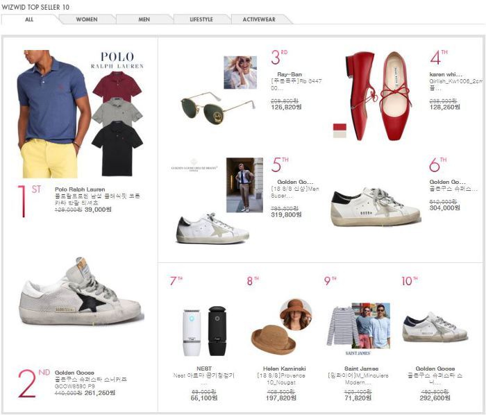Select the red color swatch under the ballet flats
486x415 pixels.
340,127
